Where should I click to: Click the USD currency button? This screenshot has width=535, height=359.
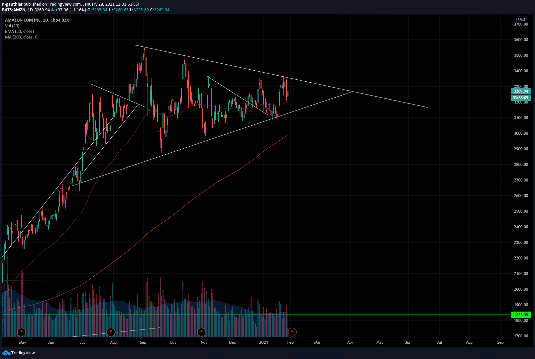522,20
